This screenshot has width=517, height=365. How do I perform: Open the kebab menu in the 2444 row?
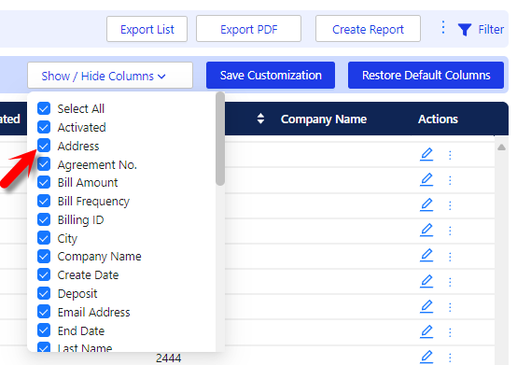[x=450, y=358]
